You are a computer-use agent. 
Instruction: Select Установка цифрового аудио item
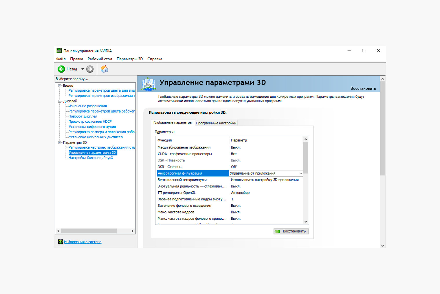pyautogui.click(x=92, y=127)
